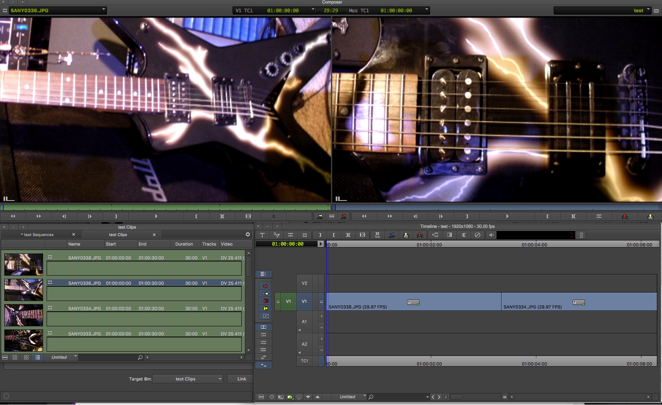Click the Video column header in bin

coord(227,244)
